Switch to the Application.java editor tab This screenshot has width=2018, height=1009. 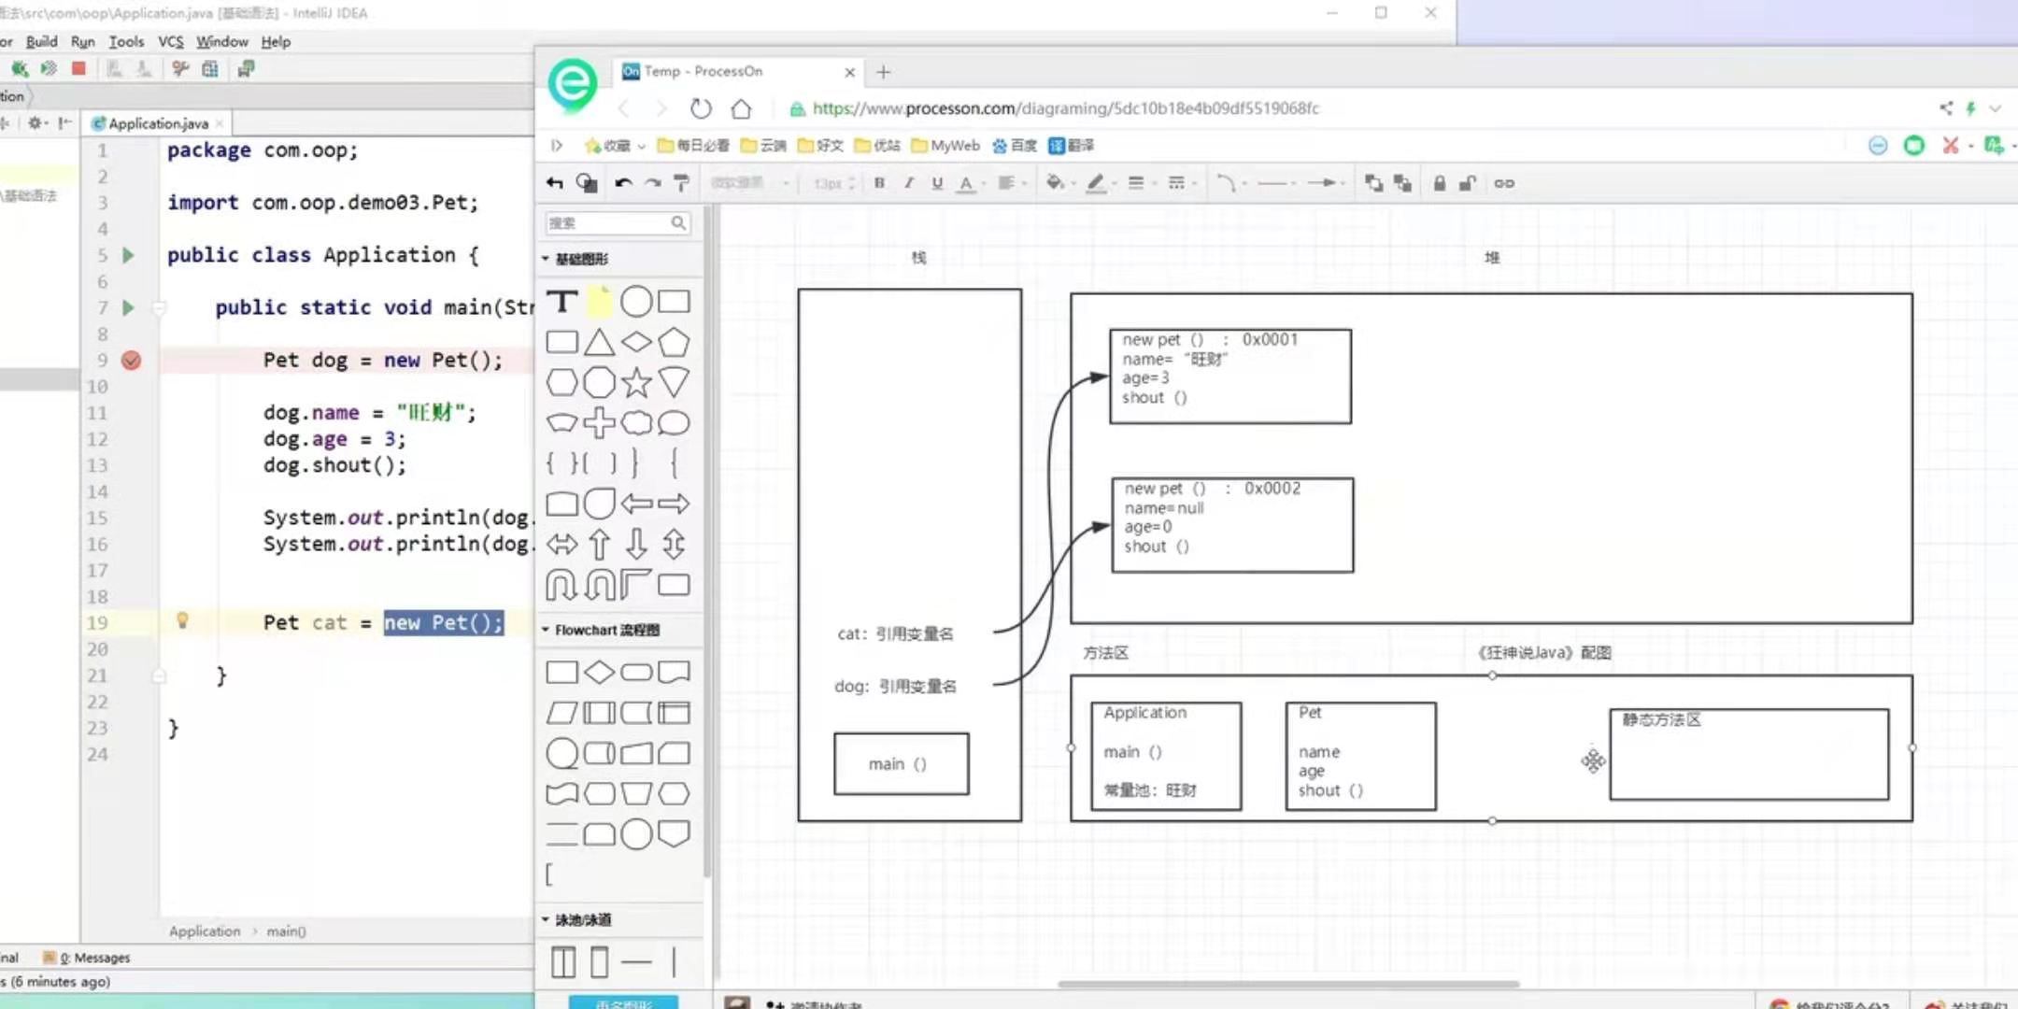(157, 123)
